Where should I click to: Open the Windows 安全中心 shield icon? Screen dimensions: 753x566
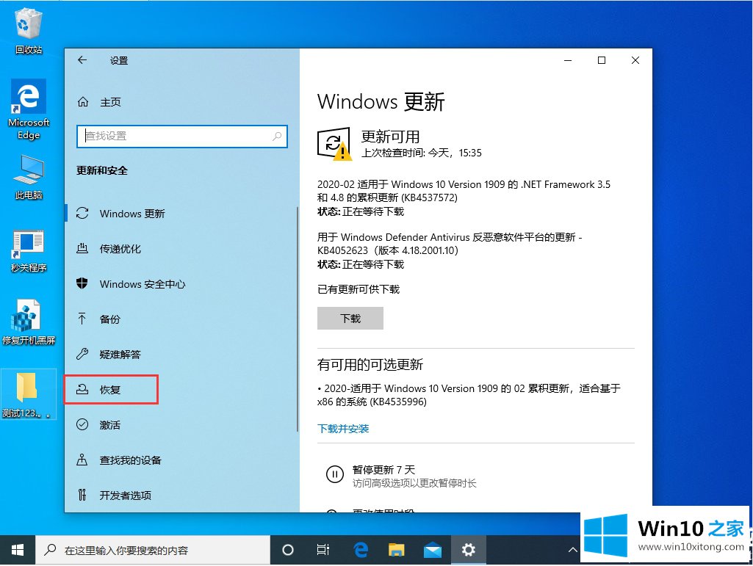click(x=82, y=283)
